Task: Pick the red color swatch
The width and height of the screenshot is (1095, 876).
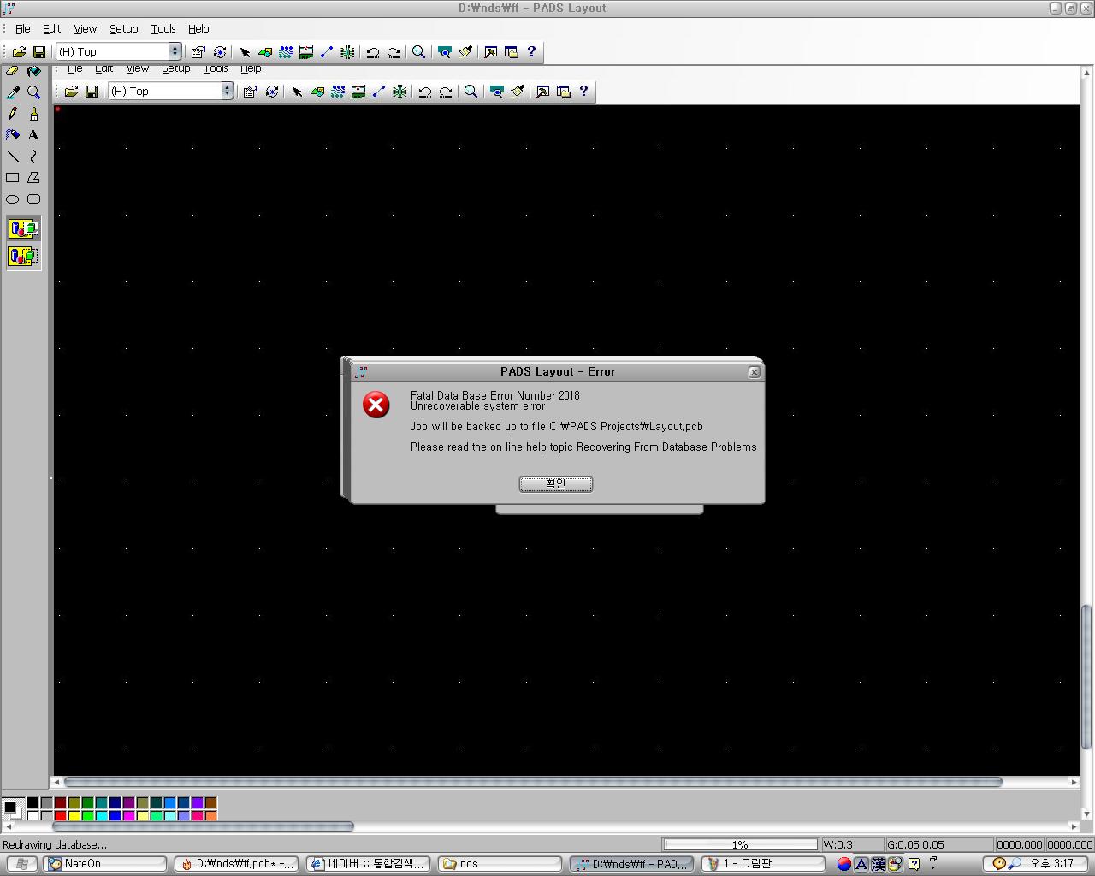Action: pyautogui.click(x=60, y=815)
